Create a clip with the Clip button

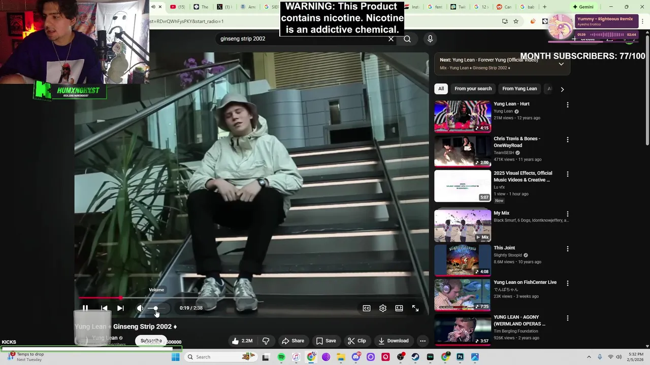(x=357, y=341)
